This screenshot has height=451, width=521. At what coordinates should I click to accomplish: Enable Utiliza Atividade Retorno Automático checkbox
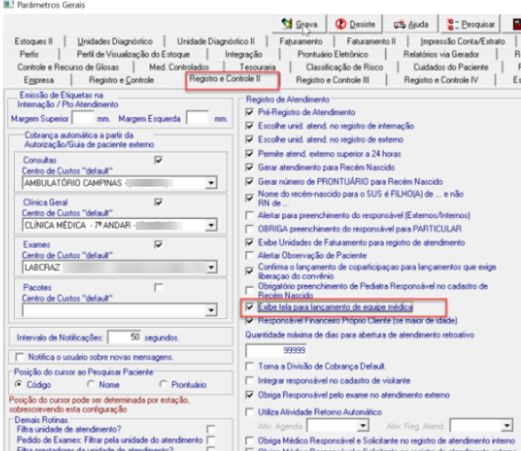point(249,412)
